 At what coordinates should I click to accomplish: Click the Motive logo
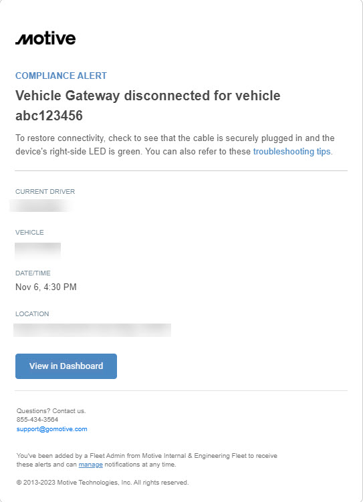point(45,38)
